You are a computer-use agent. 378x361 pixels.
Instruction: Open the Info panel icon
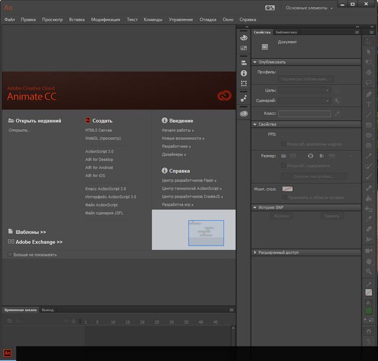244,73
